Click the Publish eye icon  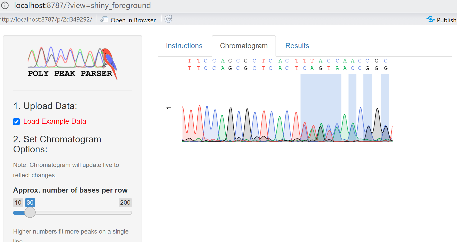[430, 19]
